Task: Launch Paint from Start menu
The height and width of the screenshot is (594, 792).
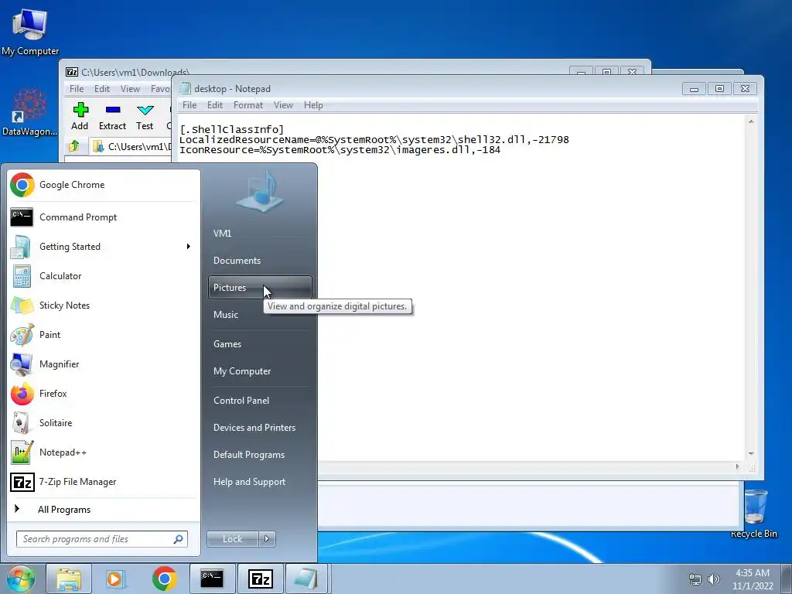Action: coord(103,334)
